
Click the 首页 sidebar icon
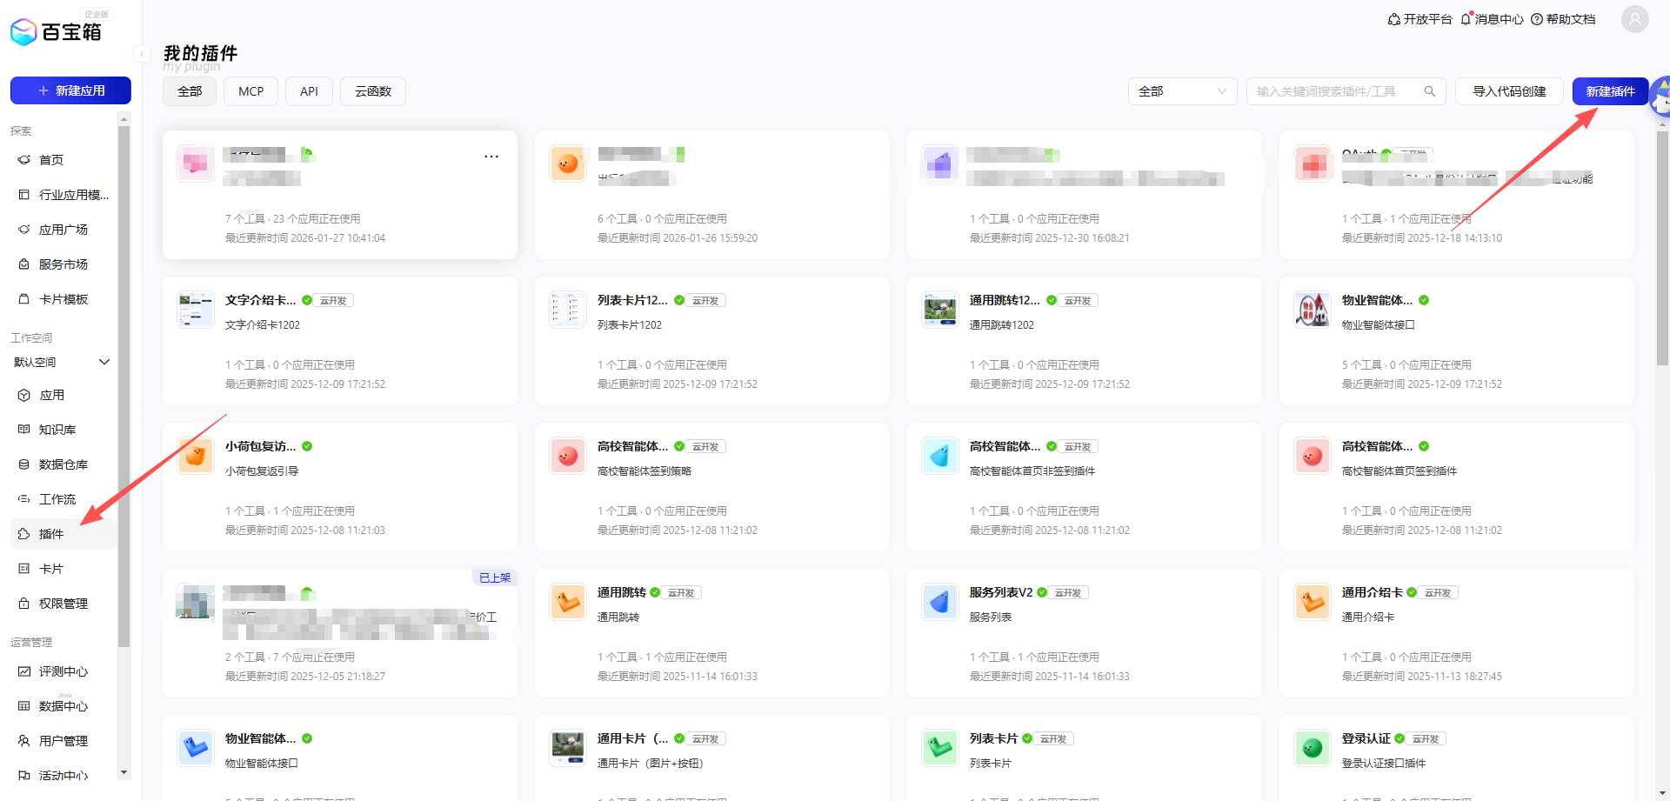tap(24, 160)
